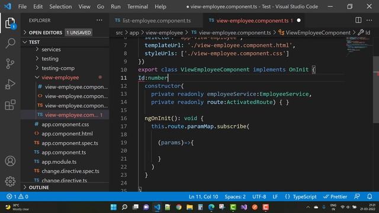Open editor more actions ellipsis
This screenshot has height=213, width=379.
tap(369, 20)
